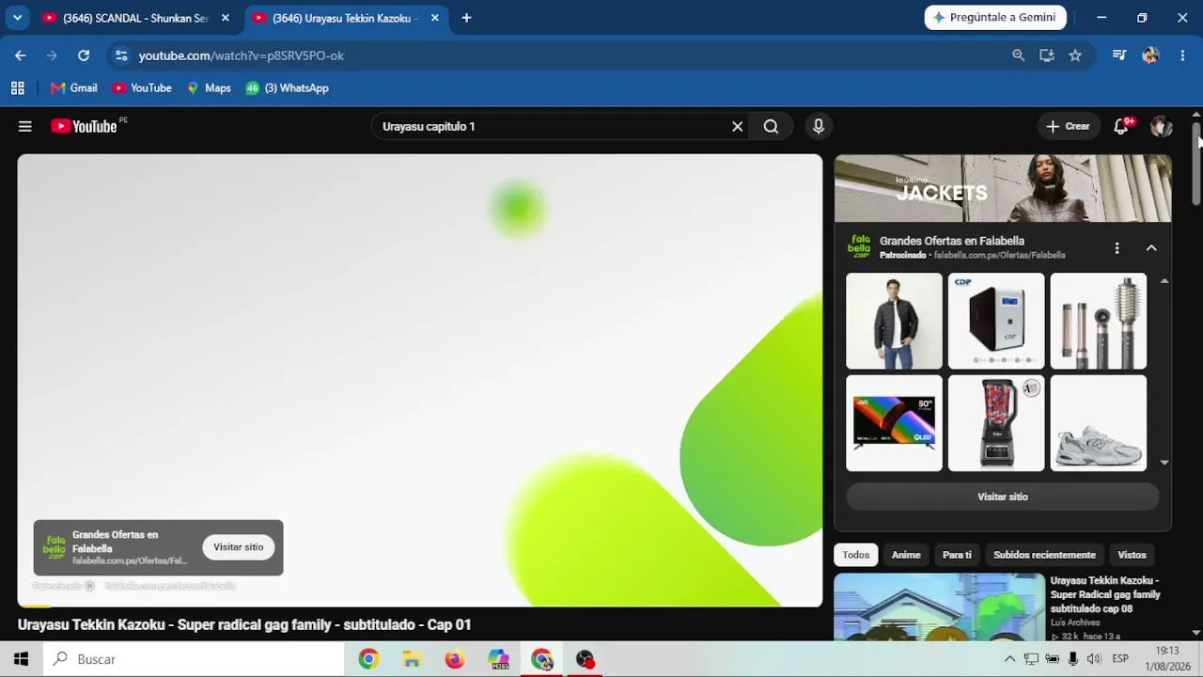Open the tab search dropdown

pos(17,18)
